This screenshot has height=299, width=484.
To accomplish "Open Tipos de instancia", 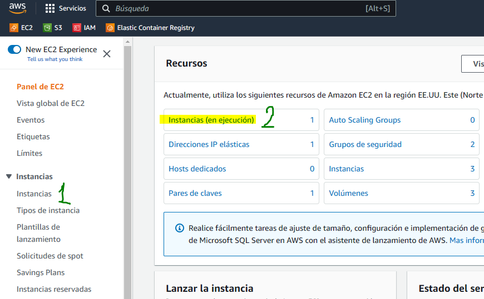I will (48, 210).
